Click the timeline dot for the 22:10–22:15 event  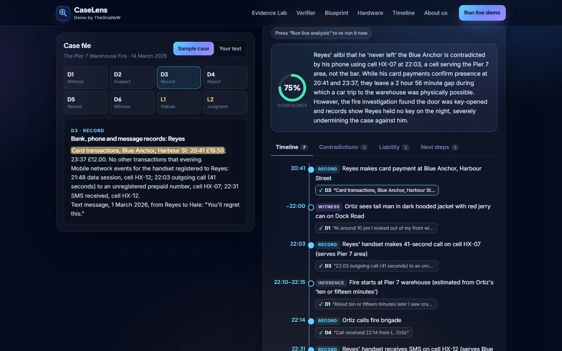[x=311, y=283]
